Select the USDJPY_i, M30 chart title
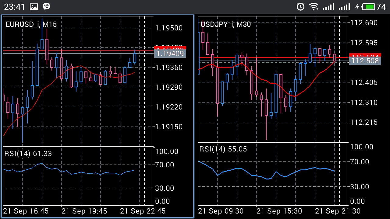 tap(225, 24)
